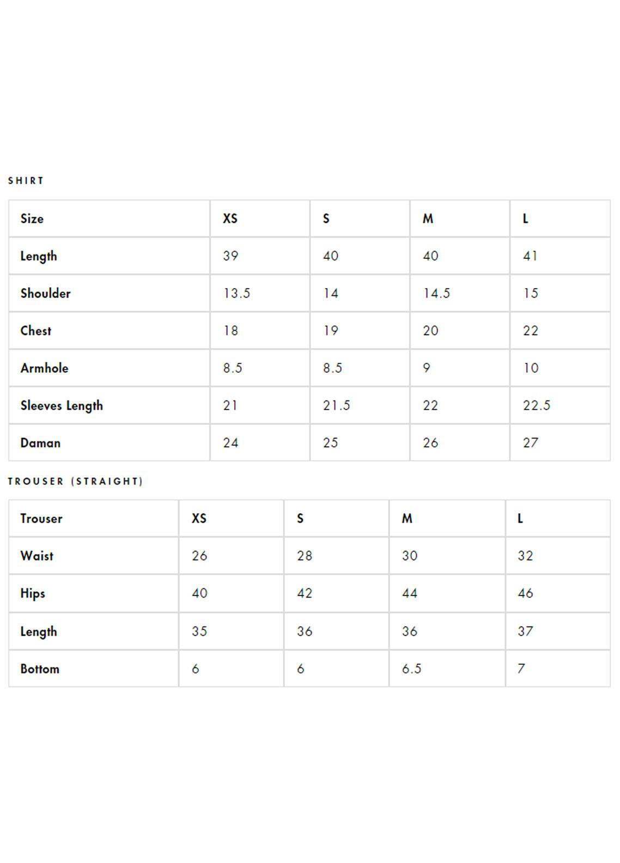Click the SHIRT section heading

point(26,180)
